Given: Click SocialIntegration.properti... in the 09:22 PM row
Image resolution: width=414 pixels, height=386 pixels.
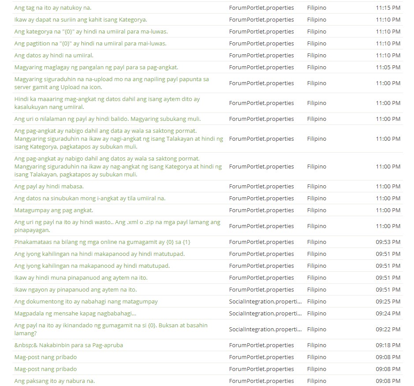Looking at the screenshot, I should click(x=265, y=329).
